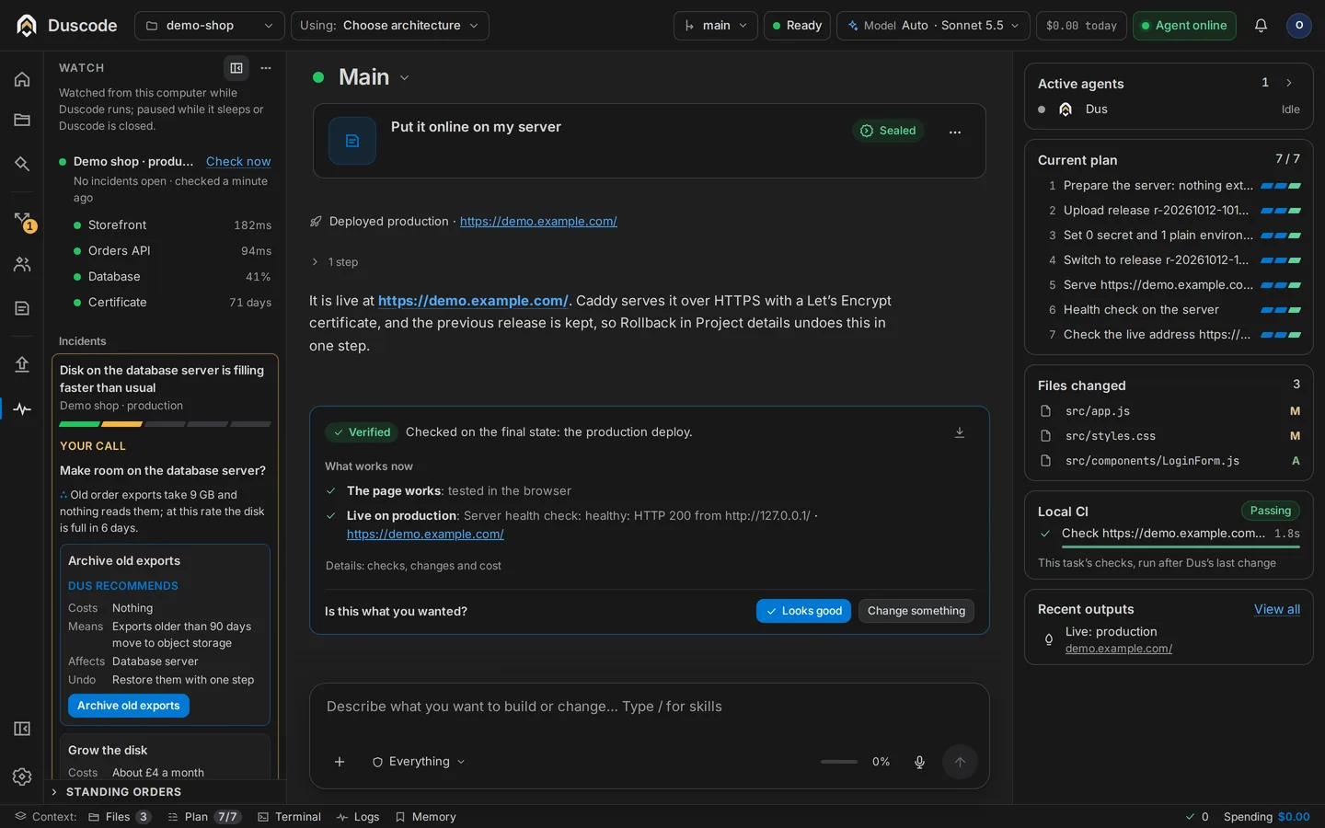Screen dimensions: 1325x828
Task: Click the Agent online status pill
Action: tap(1183, 26)
